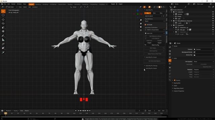Select the Move tool
The image size is (215, 120).
3,20
